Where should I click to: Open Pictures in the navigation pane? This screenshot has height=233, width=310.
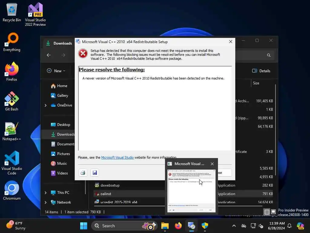(x=60, y=154)
